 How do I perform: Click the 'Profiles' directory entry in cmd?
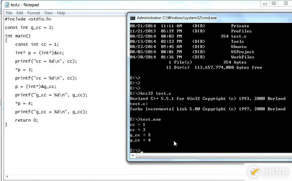pos(241,31)
